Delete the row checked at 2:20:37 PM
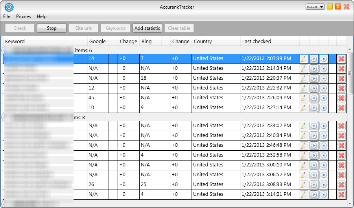This screenshot has width=354, height=208. point(341,78)
